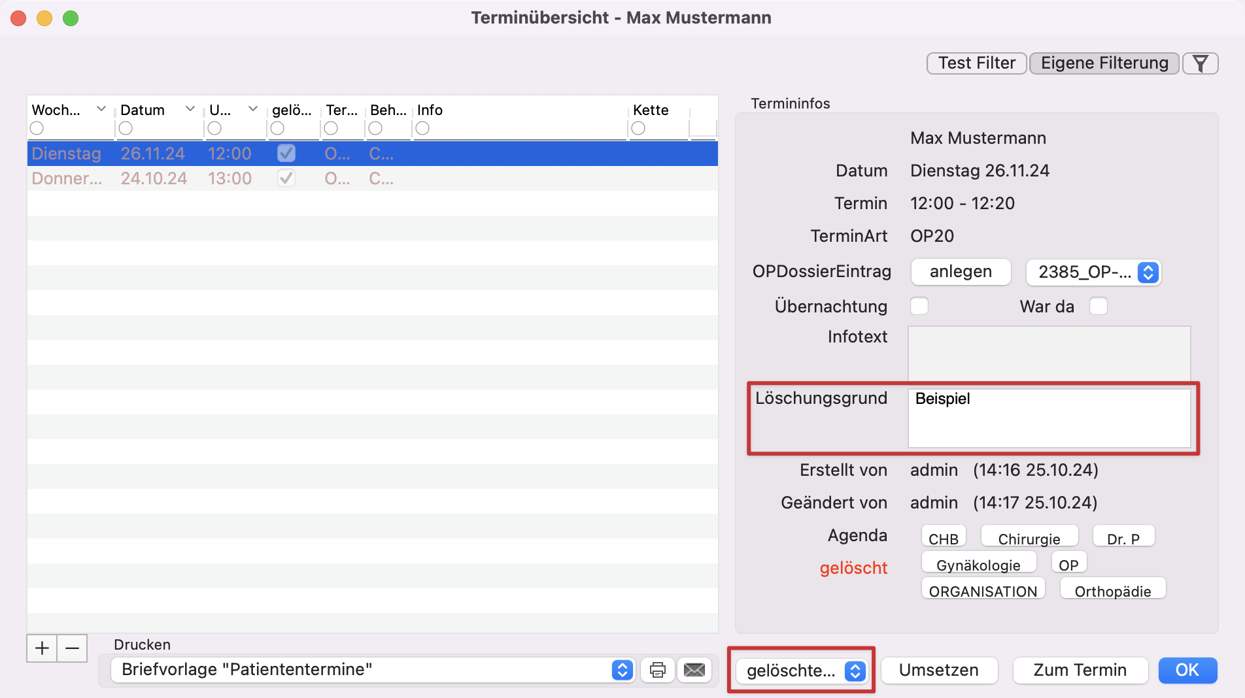The width and height of the screenshot is (1245, 698).
Task: Select the radio button under gelö... column
Action: [x=277, y=128]
